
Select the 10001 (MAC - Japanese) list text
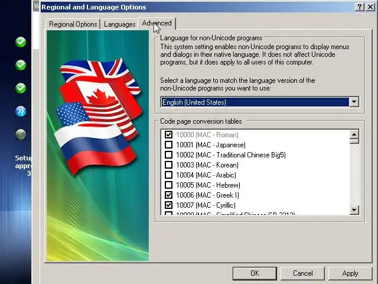click(211, 144)
